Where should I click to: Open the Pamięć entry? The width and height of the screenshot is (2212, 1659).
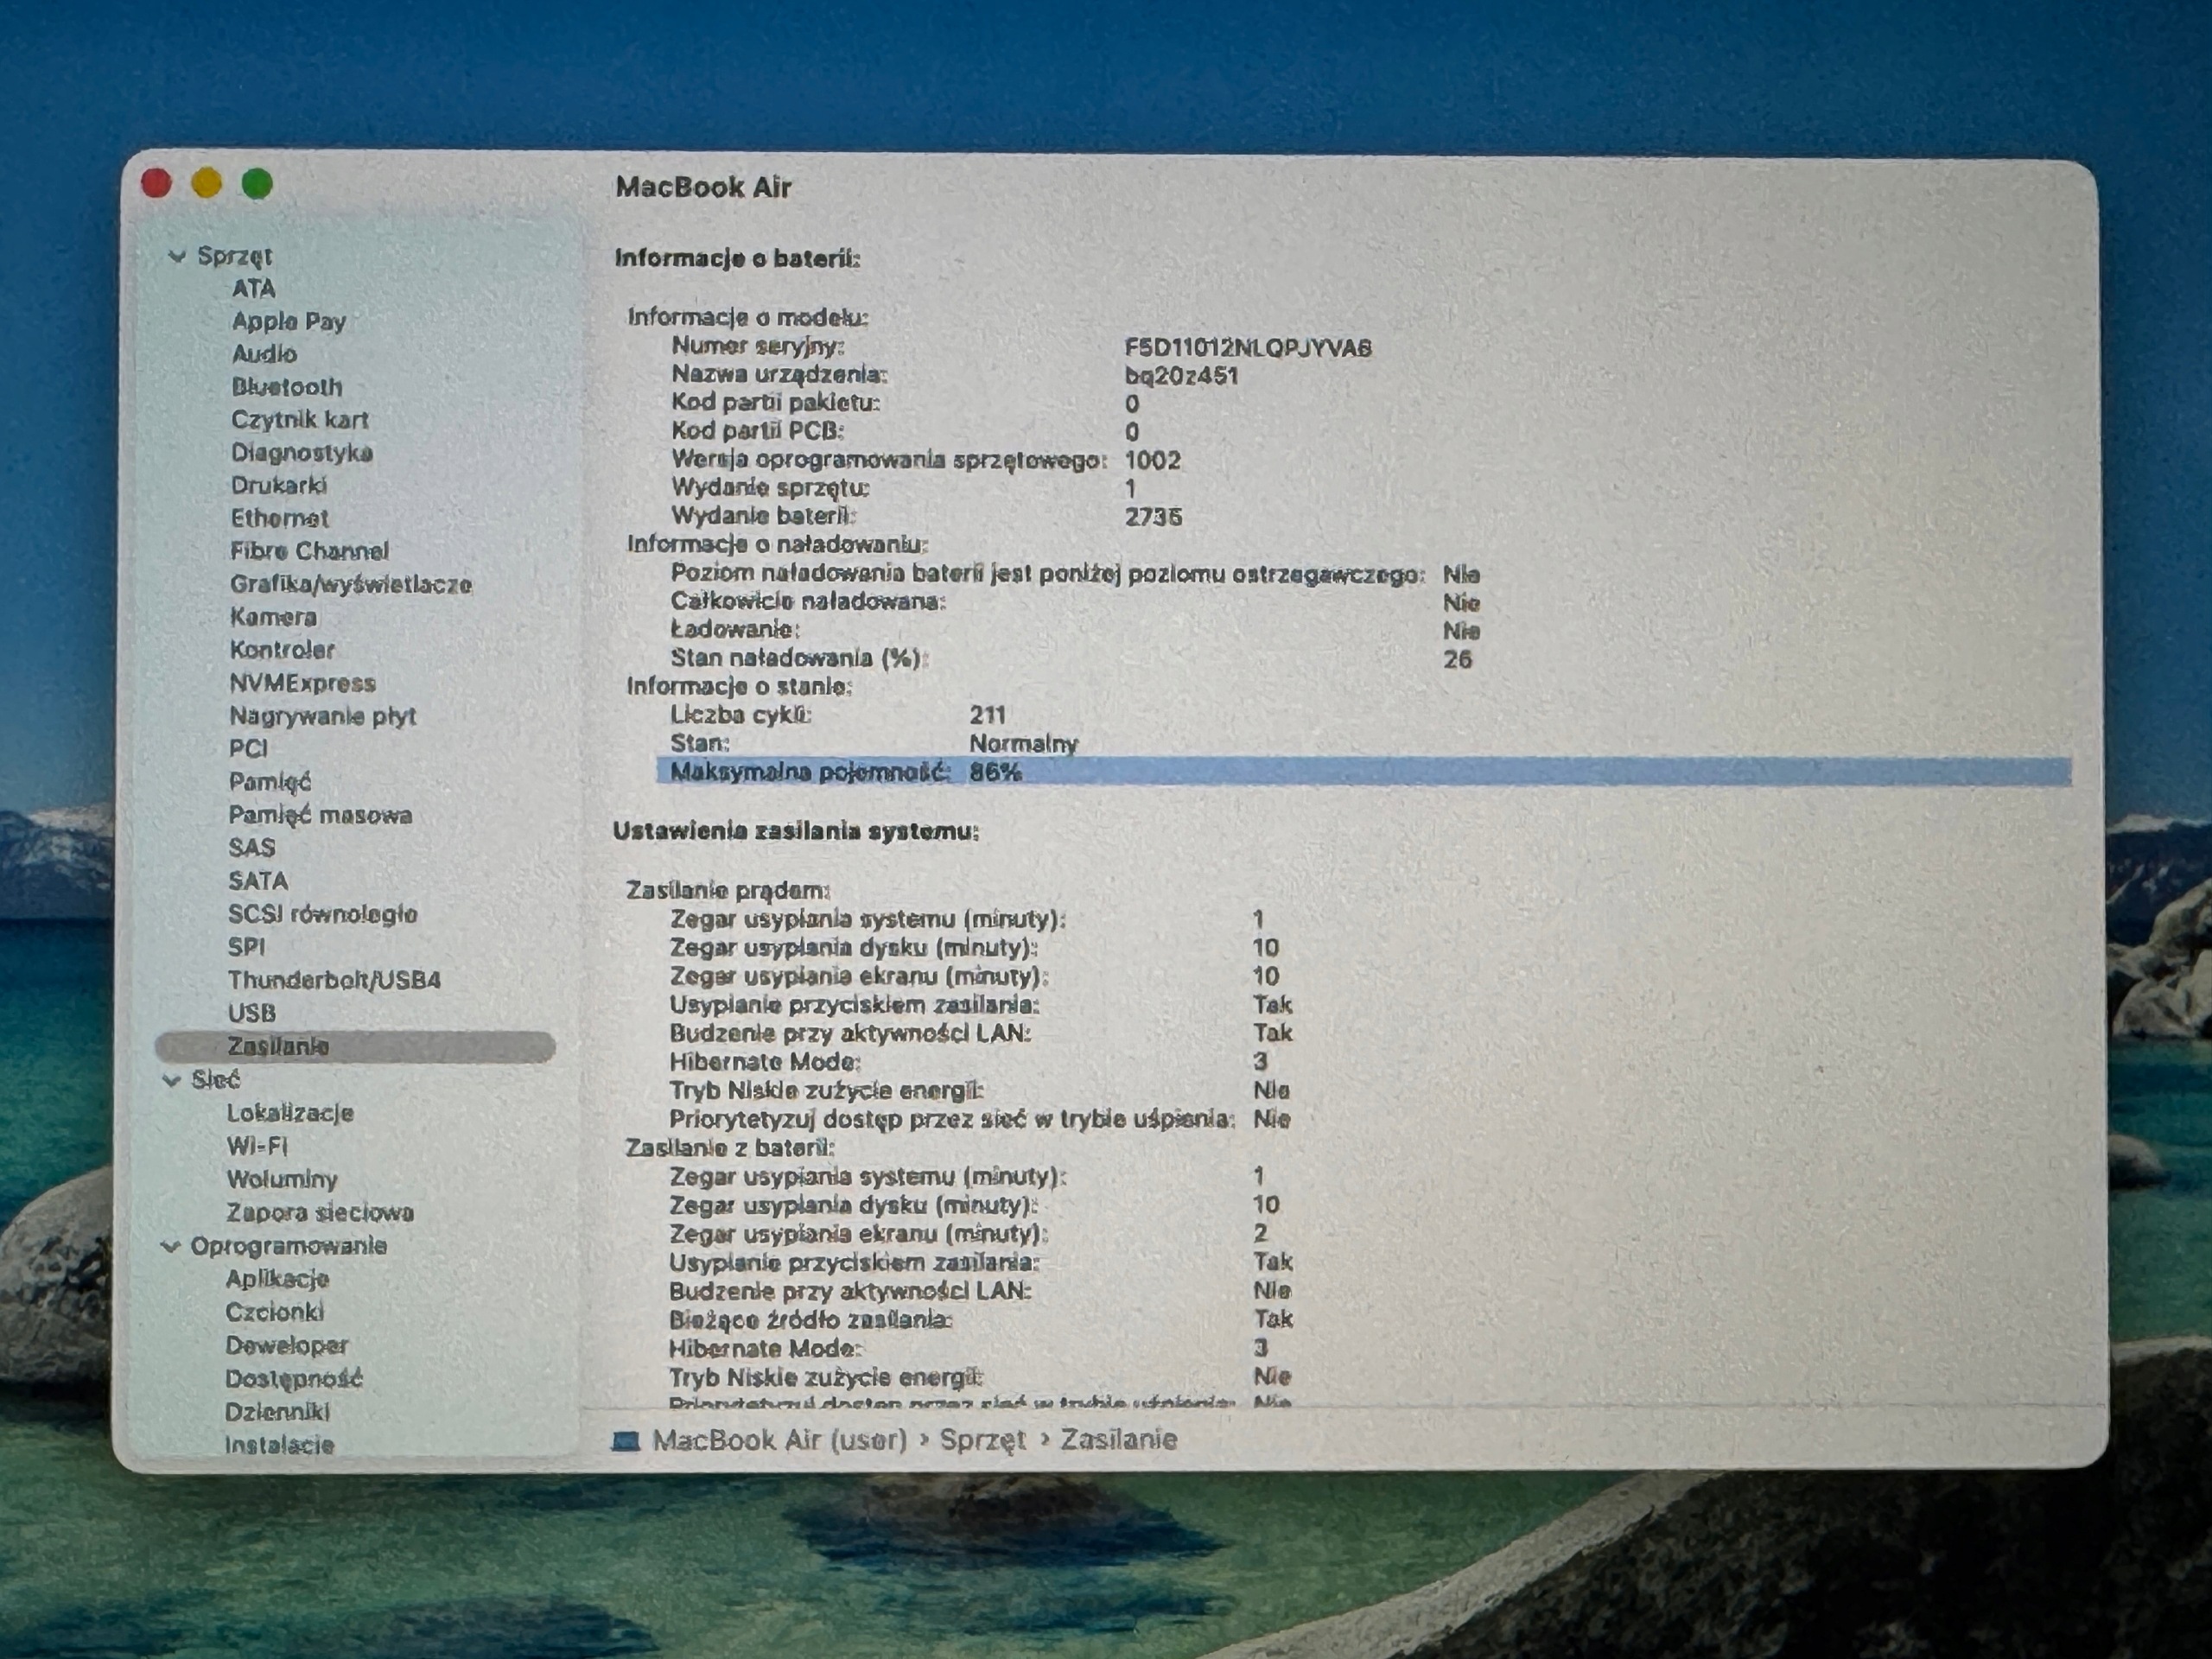click(x=270, y=782)
